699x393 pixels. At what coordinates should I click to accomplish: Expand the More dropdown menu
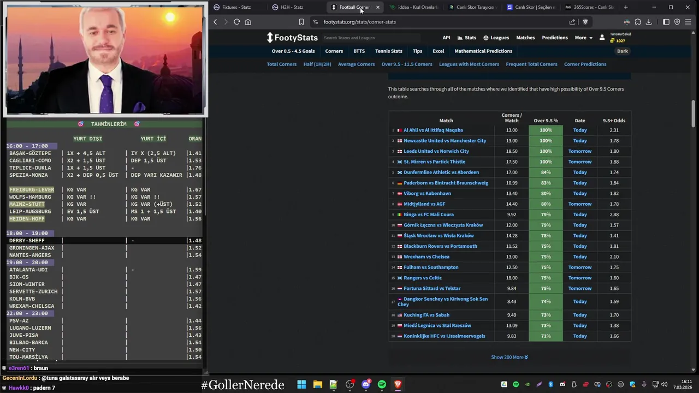pos(584,38)
